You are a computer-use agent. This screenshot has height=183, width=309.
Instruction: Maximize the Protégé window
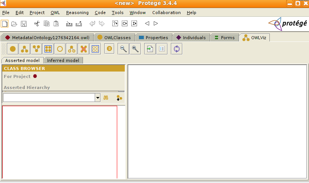[298, 3]
